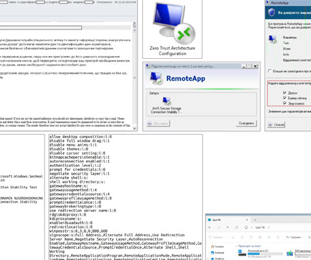Click the 'winposstr:s:0,3,0,0,800,600' line
This screenshot has height=260, width=311.
79,231
